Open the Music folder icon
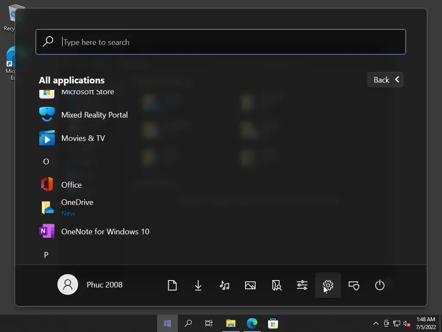 pyautogui.click(x=224, y=285)
